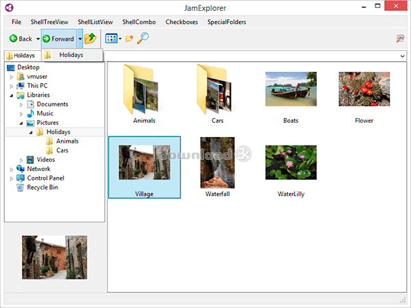The image size is (411, 308).
Task: Open the ShellListView menu
Action: pos(95,22)
